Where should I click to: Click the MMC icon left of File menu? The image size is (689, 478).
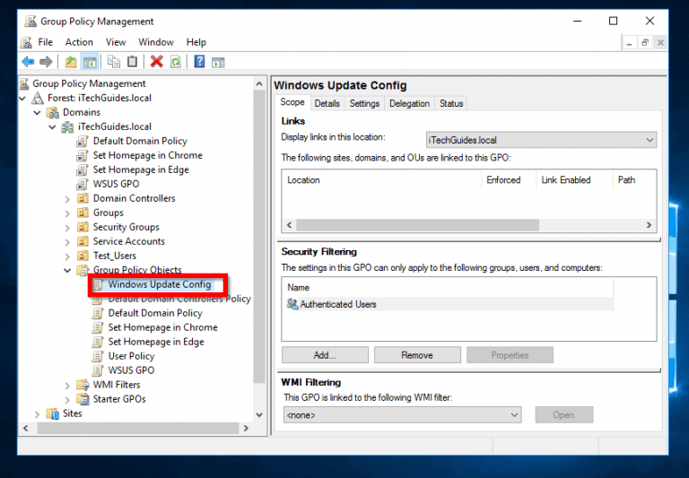[x=26, y=42]
